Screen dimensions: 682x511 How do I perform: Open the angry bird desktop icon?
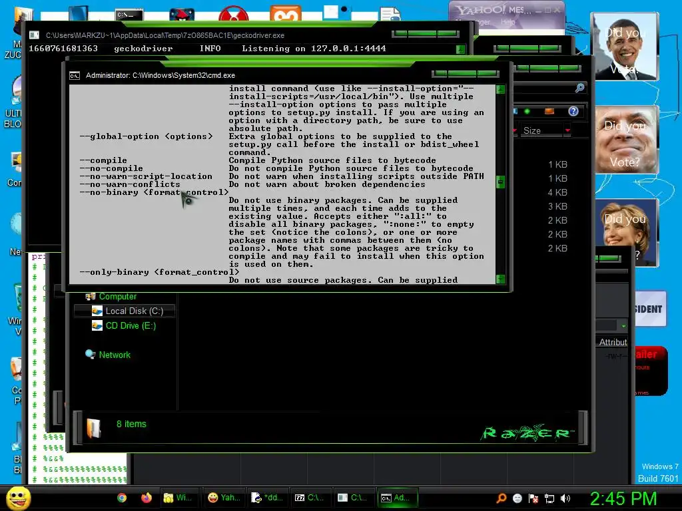coord(182,15)
